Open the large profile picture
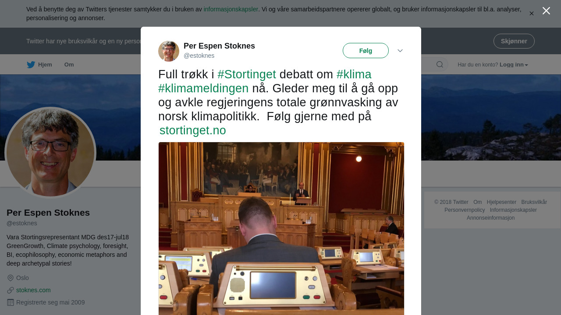The height and width of the screenshot is (315, 561). point(50,153)
